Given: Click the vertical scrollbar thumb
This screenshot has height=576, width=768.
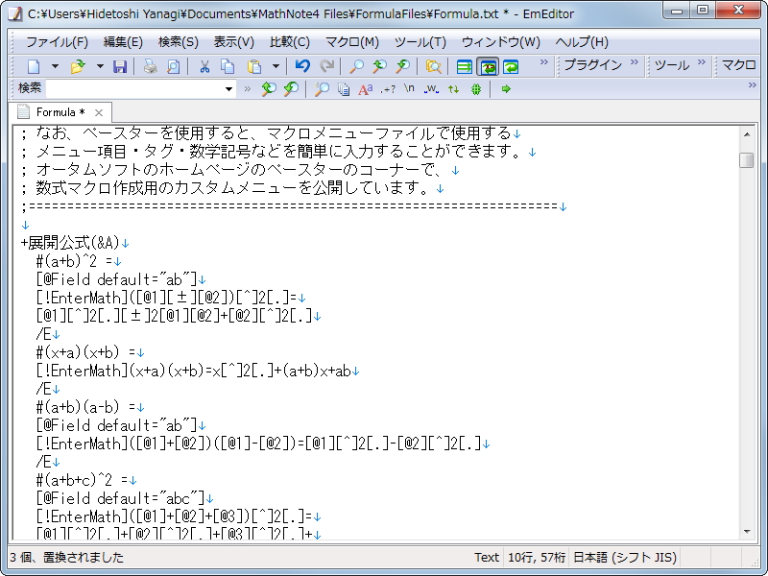Looking at the screenshot, I should pyautogui.click(x=747, y=159).
